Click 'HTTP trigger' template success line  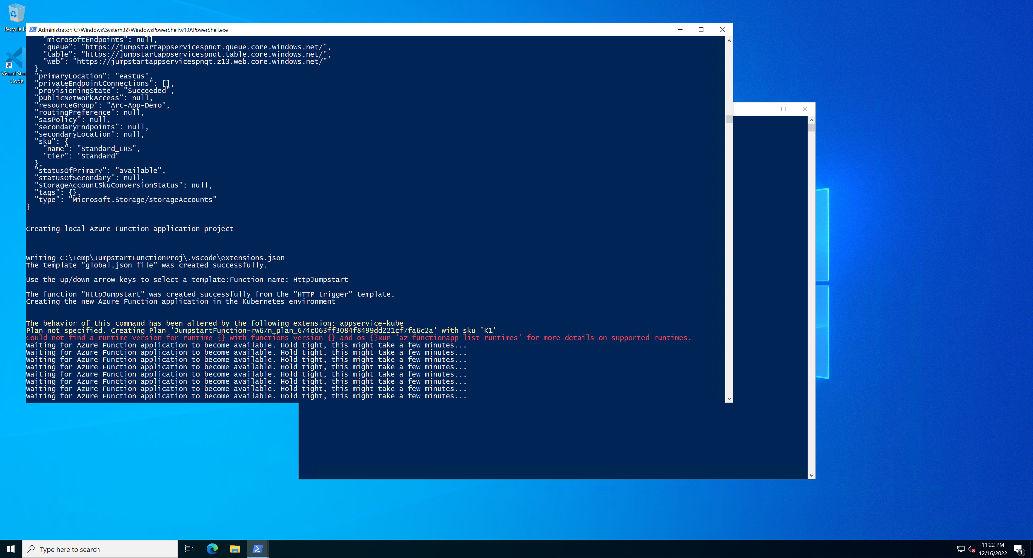(210, 294)
